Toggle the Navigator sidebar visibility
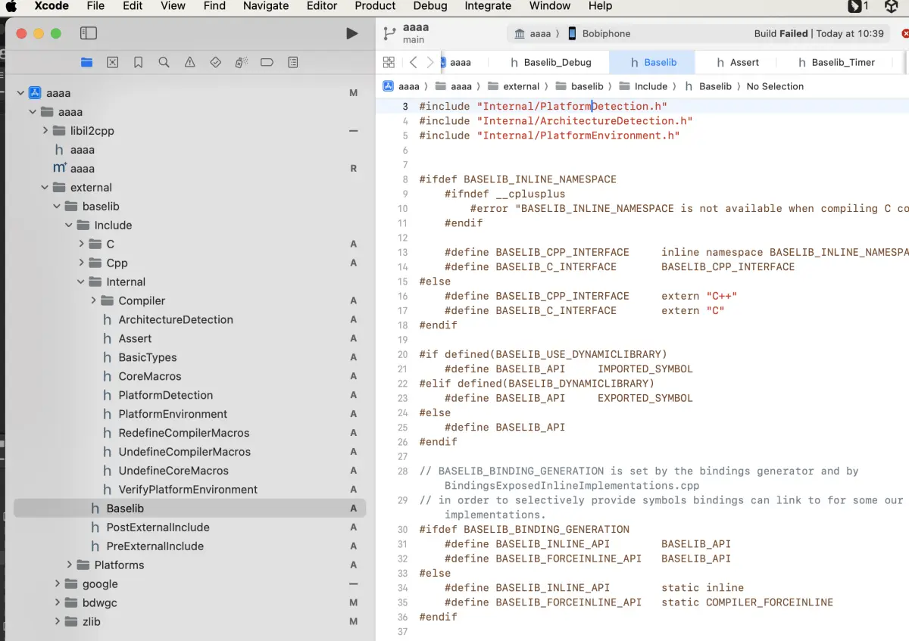Screen dimensions: 909x641 point(89,33)
